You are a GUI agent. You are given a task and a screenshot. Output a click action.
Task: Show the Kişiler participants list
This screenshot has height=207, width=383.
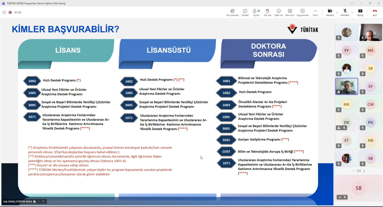coord(256,12)
